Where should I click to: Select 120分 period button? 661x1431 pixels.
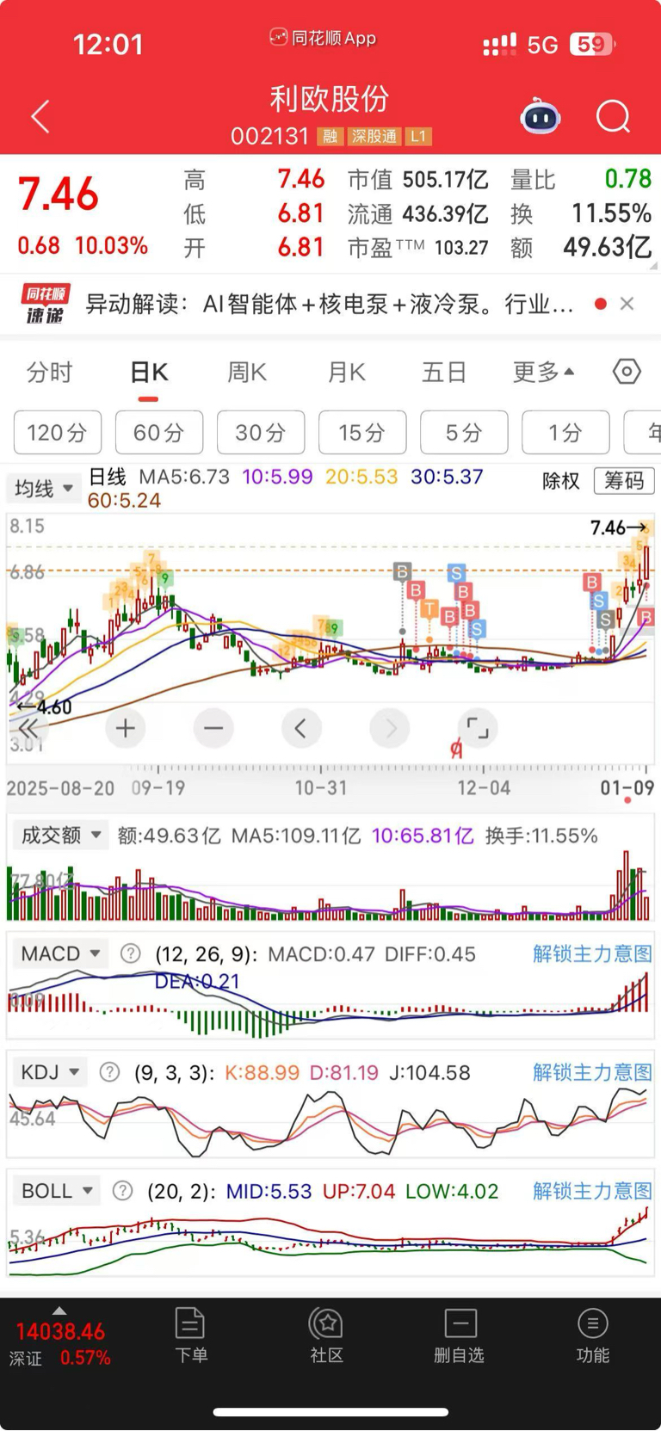(58, 432)
